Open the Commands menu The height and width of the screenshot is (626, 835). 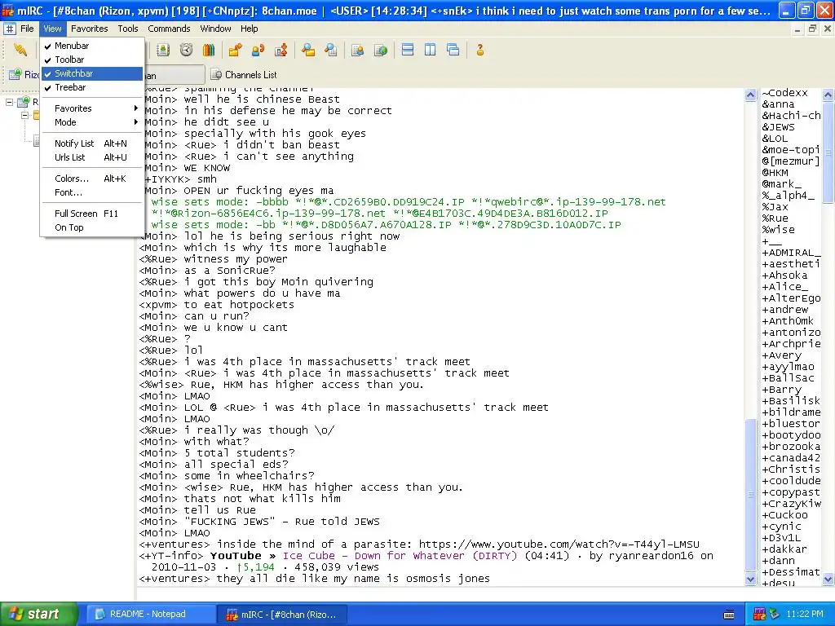click(x=169, y=29)
